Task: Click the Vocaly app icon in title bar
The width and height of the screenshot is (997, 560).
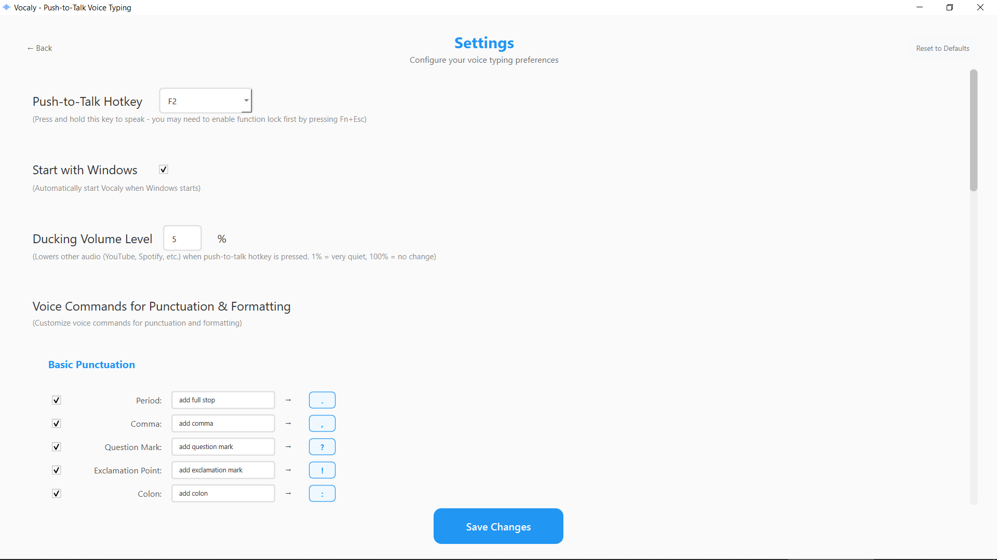Action: 6,7
